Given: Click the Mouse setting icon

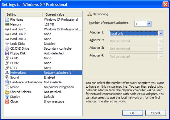Looking at the screenshot, I should pyautogui.click(x=7, y=87).
